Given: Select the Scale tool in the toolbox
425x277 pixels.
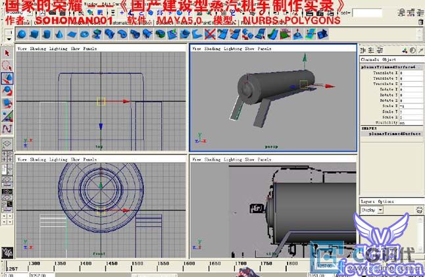Looking at the screenshot, I should [x=7, y=103].
